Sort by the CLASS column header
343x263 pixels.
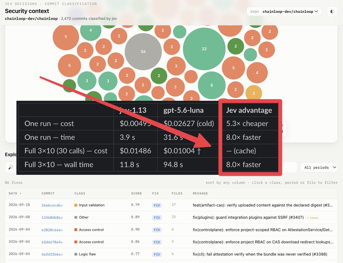coord(80,193)
